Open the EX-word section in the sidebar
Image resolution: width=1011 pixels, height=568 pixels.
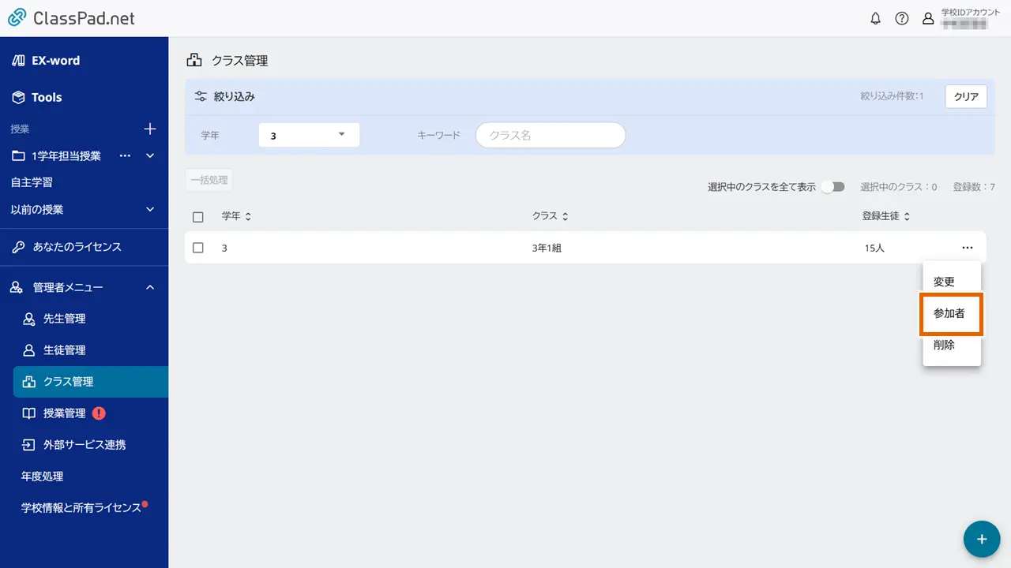(x=55, y=60)
